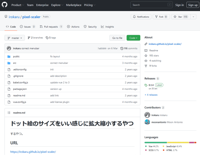Click the Go to file button
This screenshot has height=155, width=200.
tap(117, 38)
